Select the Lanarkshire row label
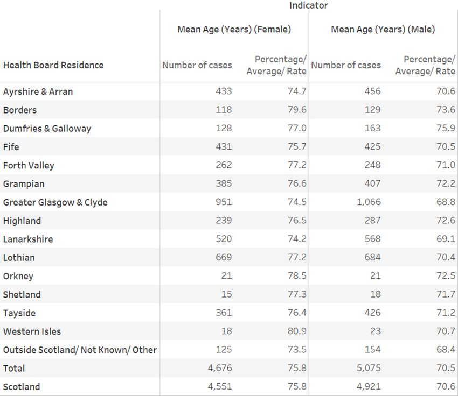The height and width of the screenshot is (396, 458). [x=28, y=239]
